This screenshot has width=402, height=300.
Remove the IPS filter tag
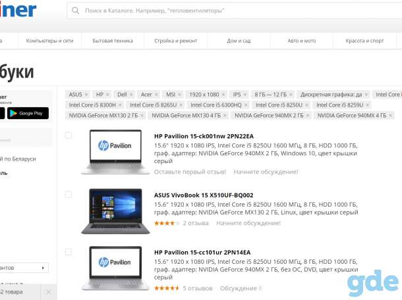tap(245, 95)
